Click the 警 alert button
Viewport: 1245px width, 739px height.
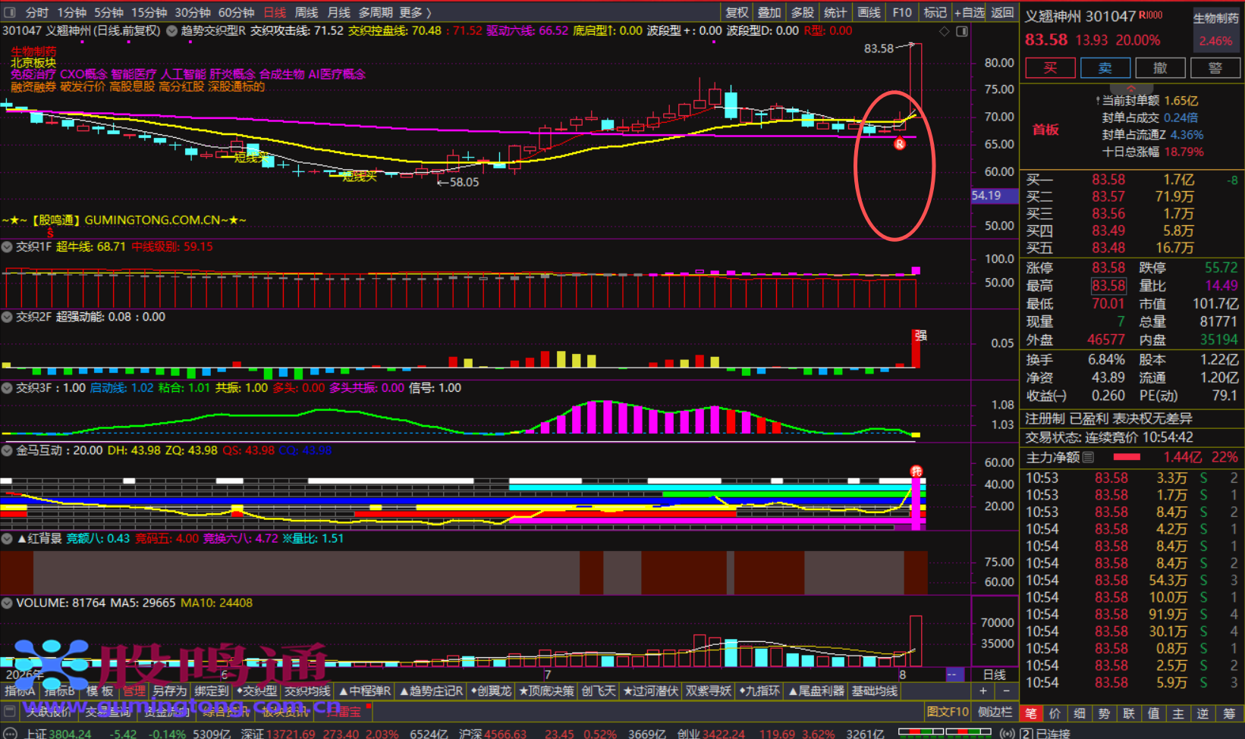coord(1215,68)
